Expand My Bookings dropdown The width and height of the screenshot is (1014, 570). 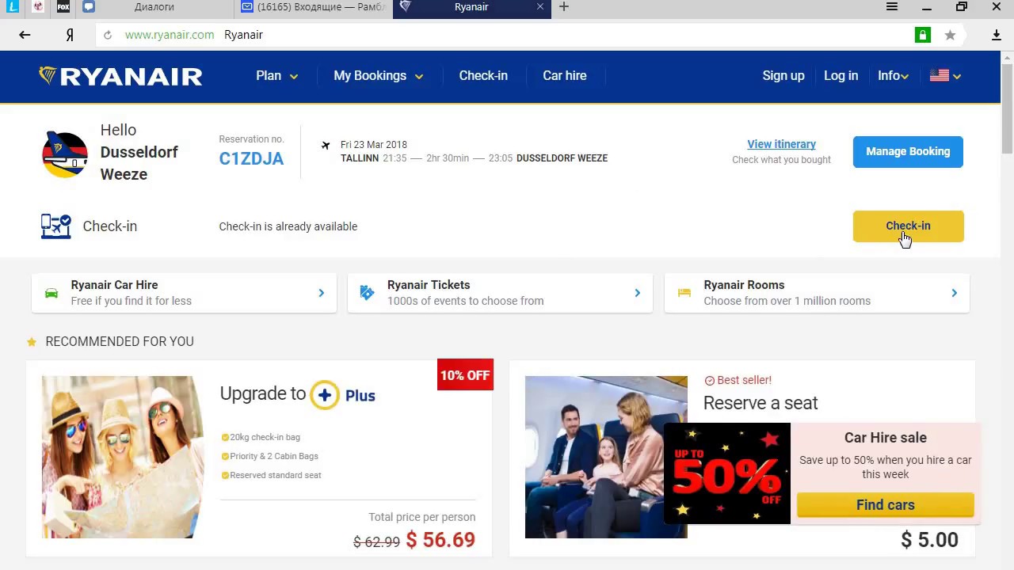[378, 76]
